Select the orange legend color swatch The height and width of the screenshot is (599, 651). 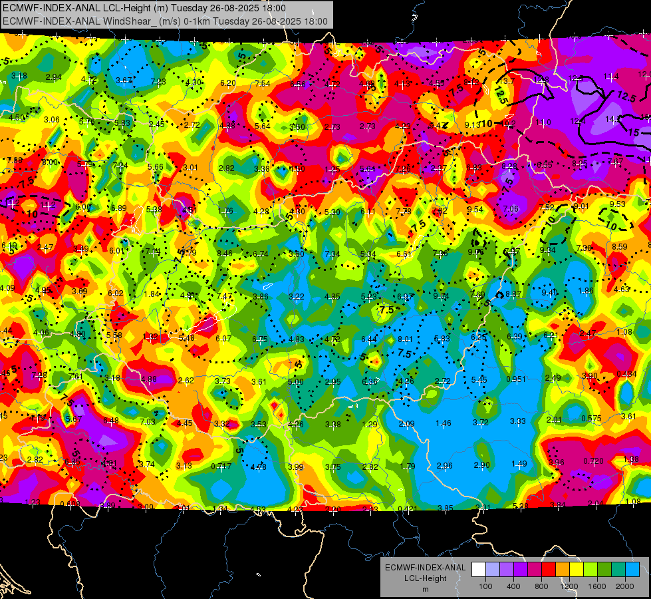point(563,570)
